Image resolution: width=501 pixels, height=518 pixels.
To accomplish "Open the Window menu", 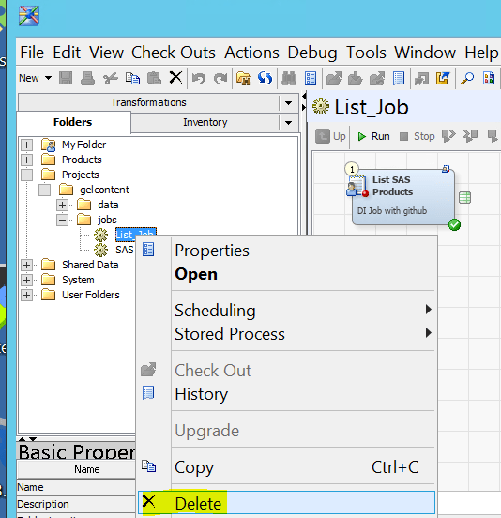I will tap(425, 53).
